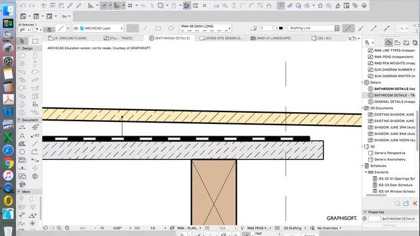
Task: Click the paint brush icon in toolbar
Action: (x=338, y=6)
